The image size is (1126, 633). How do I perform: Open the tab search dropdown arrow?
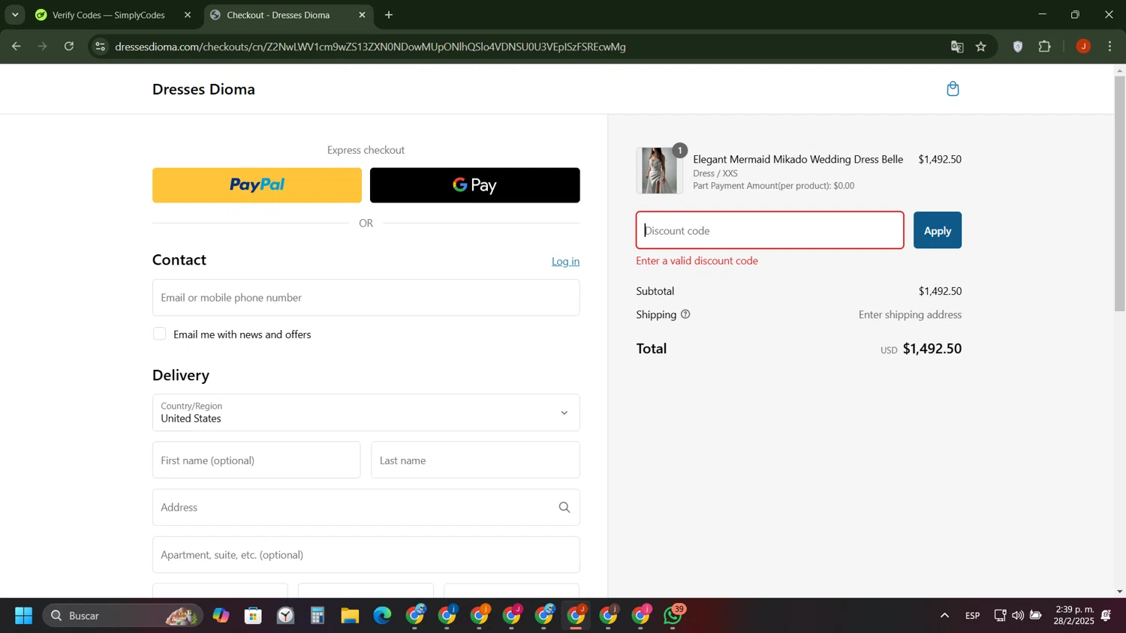pos(14,15)
